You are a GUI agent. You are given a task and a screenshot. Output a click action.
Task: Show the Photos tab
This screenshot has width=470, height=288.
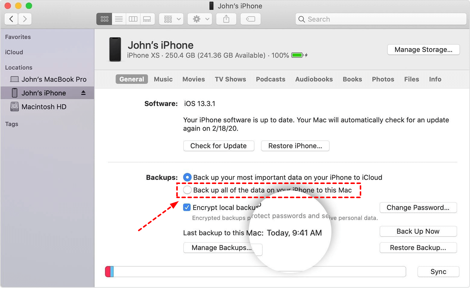click(383, 79)
